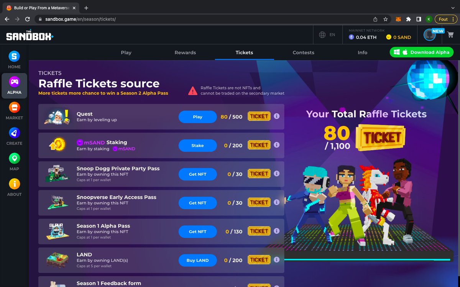
Task: Open a new browser tab
Action: click(x=86, y=8)
